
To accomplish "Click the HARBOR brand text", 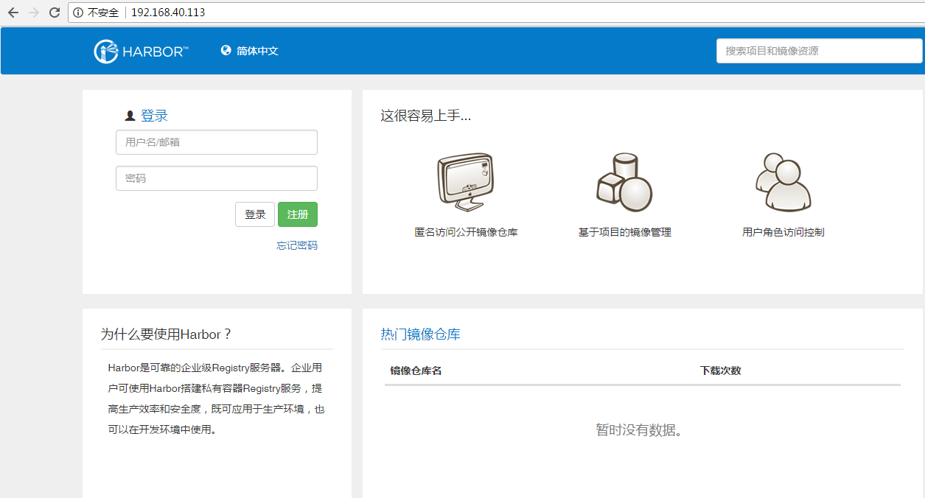I will point(156,52).
